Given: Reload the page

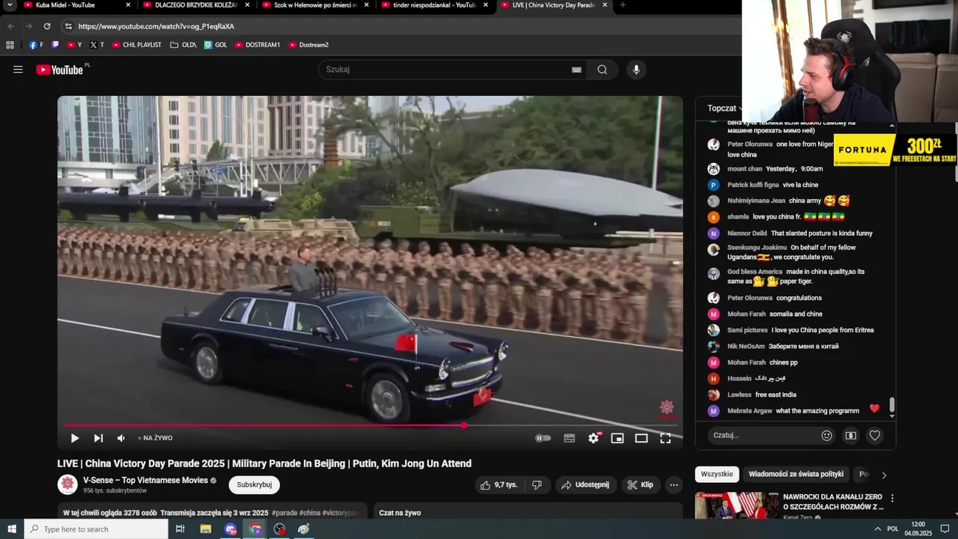Looking at the screenshot, I should pos(46,26).
